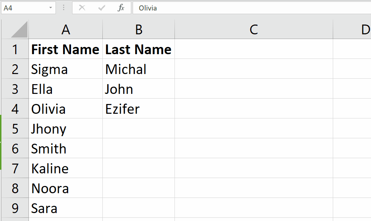
Task: Select column B header
Action: pyautogui.click(x=138, y=29)
